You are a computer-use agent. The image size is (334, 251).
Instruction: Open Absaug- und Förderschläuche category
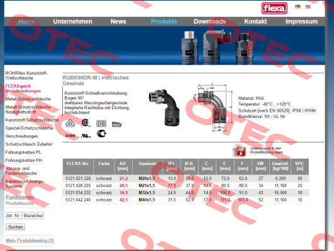pyautogui.click(x=21, y=171)
